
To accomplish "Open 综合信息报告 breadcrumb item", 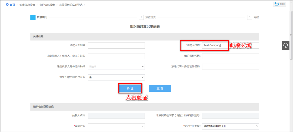I will (x=27, y=5).
